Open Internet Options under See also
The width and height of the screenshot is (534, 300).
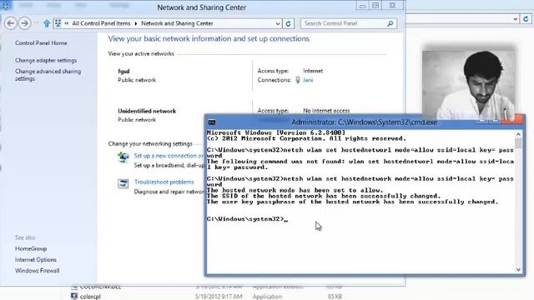coord(35,259)
